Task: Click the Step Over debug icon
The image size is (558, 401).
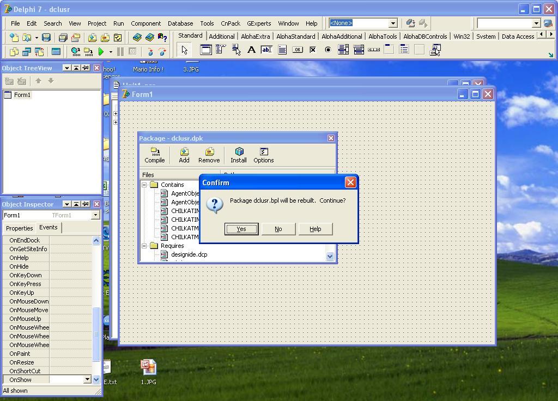Action: click(162, 52)
